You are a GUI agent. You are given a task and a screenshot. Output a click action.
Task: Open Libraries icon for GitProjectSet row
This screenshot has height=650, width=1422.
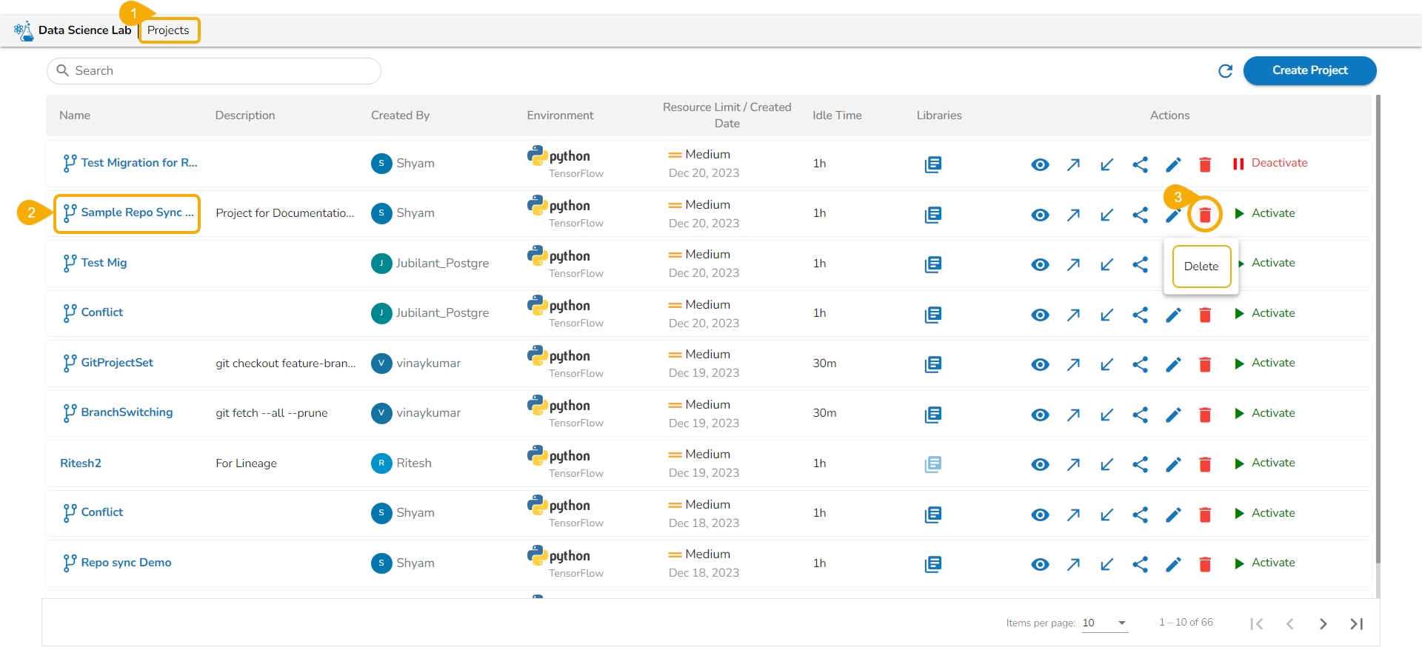(x=932, y=364)
